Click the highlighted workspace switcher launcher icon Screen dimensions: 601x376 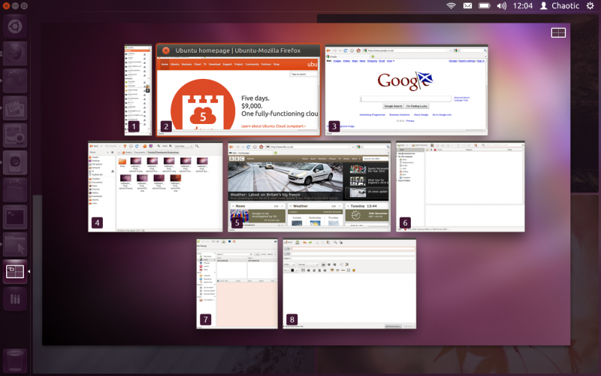15,271
